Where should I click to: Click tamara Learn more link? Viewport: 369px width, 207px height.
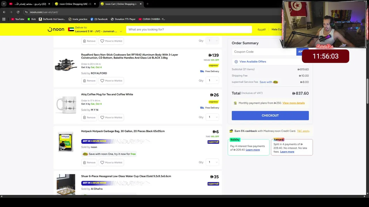[287, 152]
